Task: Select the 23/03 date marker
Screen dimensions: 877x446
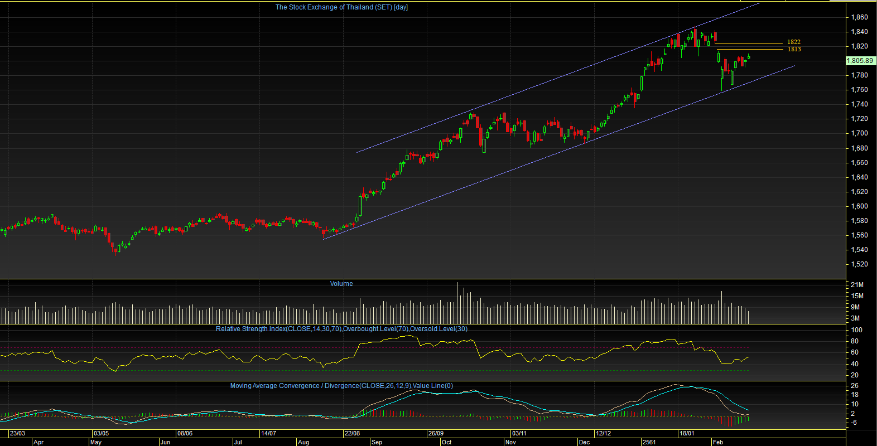Action: pyautogui.click(x=17, y=433)
